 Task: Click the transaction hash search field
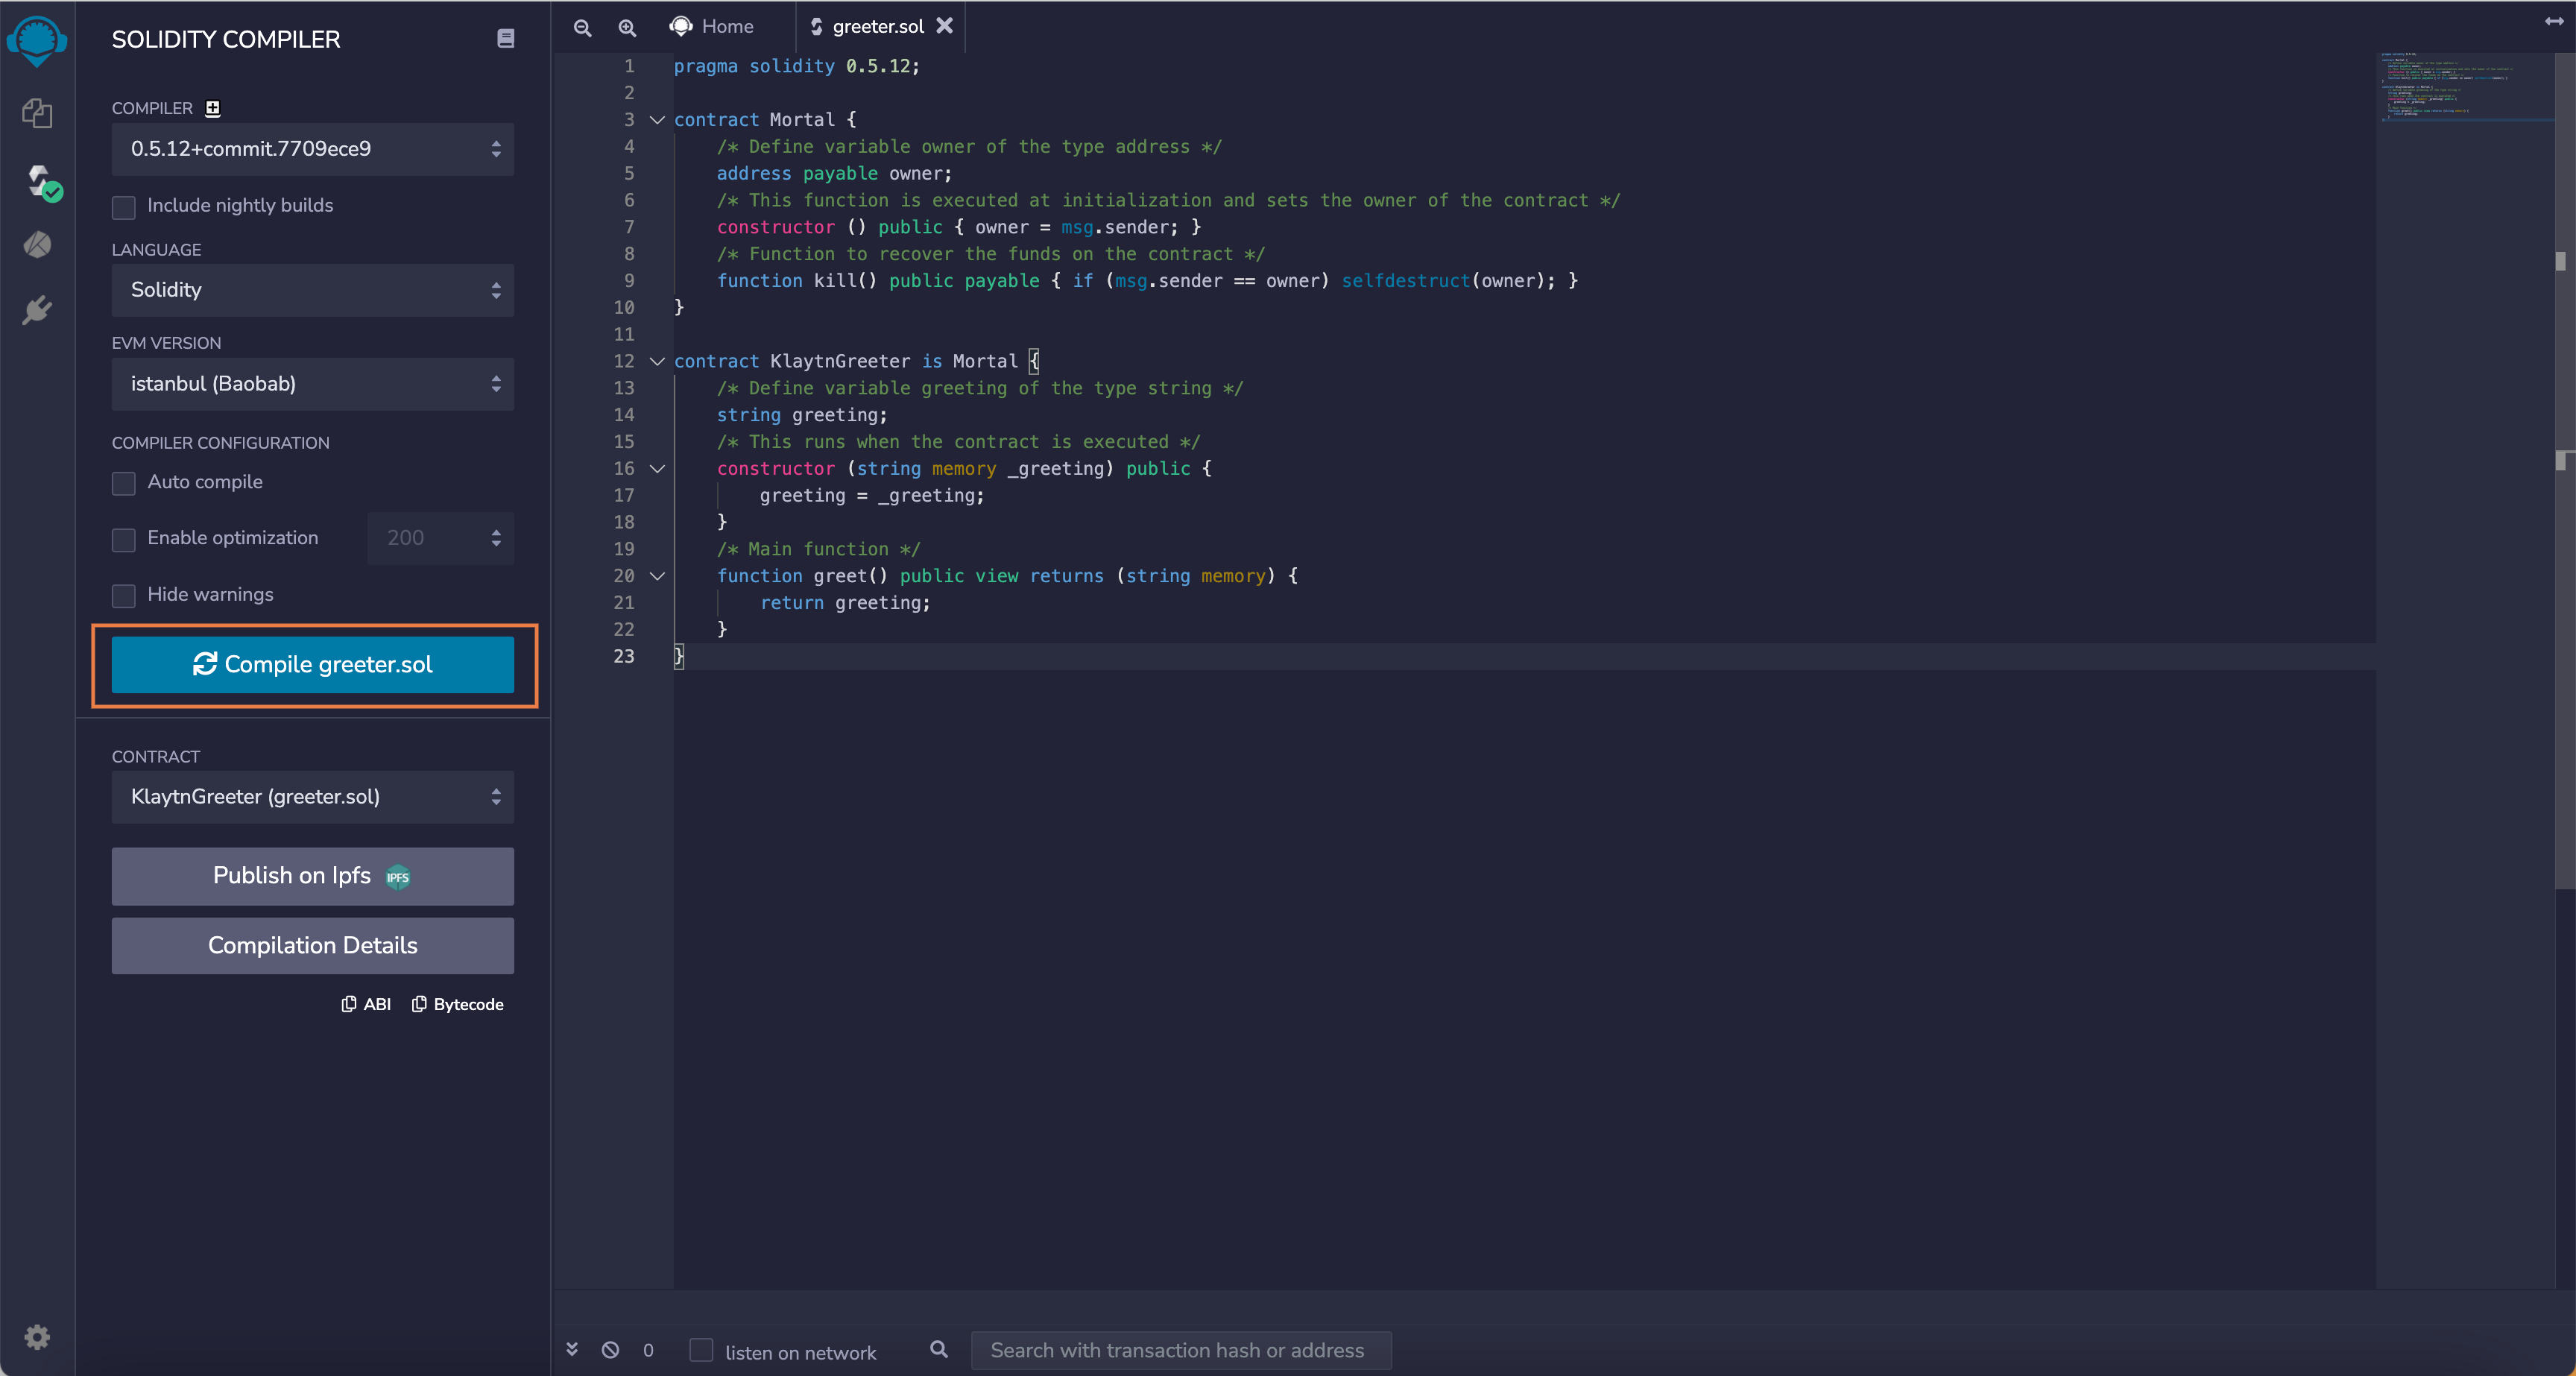[1180, 1350]
